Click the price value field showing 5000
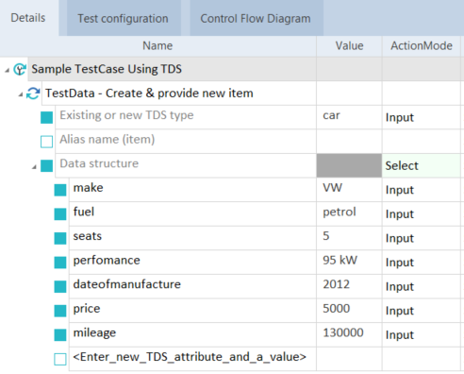 (x=349, y=311)
